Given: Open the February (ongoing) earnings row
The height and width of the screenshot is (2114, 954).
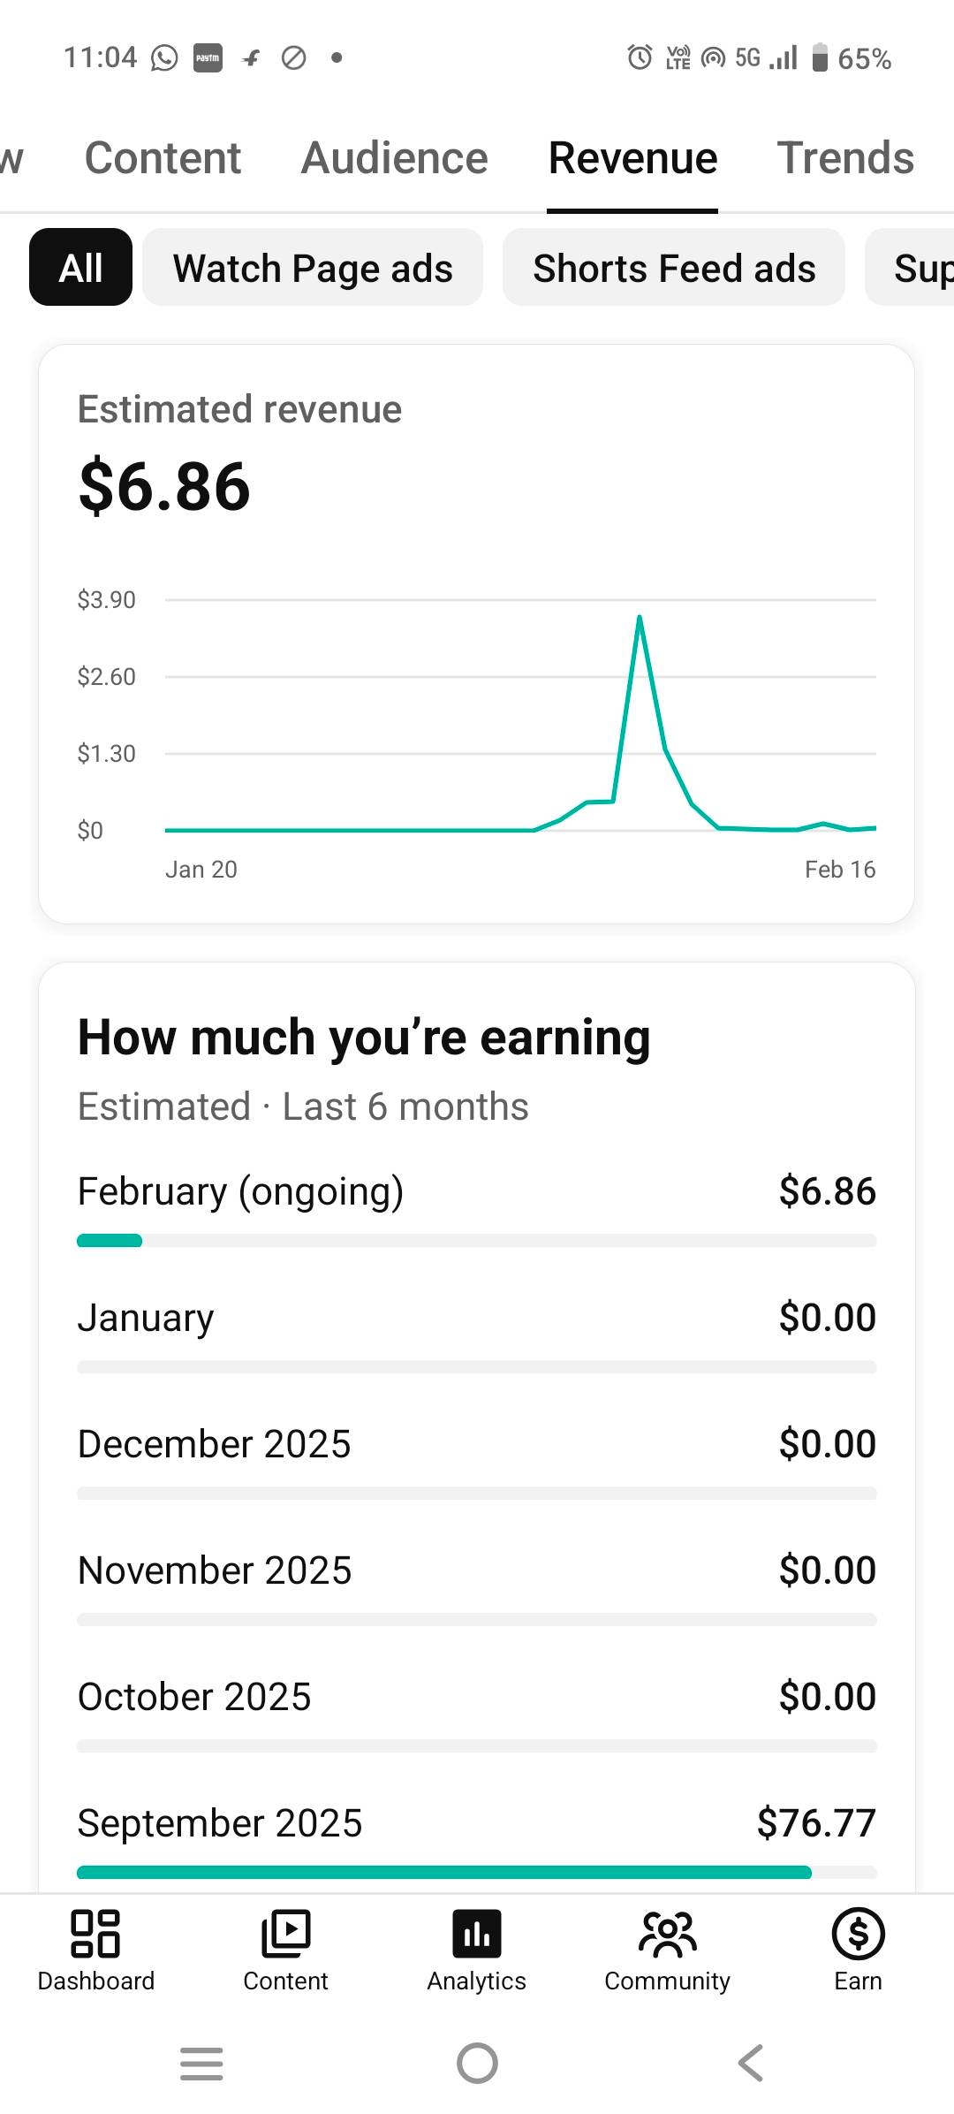Looking at the screenshot, I should (x=477, y=1191).
